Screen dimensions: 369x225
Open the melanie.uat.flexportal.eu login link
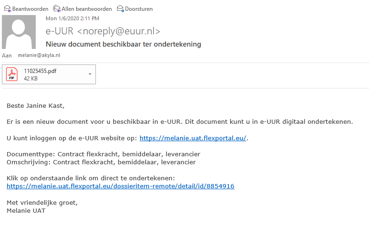pos(193,138)
